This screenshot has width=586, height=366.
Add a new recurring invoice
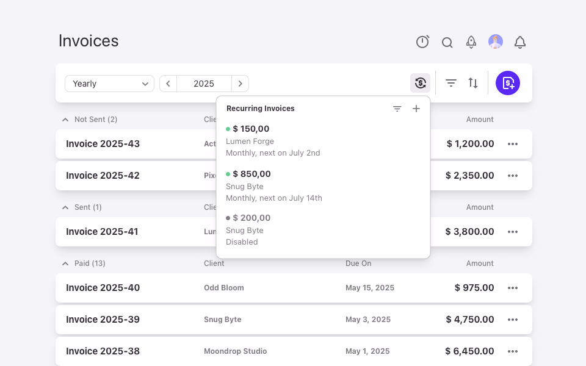pos(416,109)
